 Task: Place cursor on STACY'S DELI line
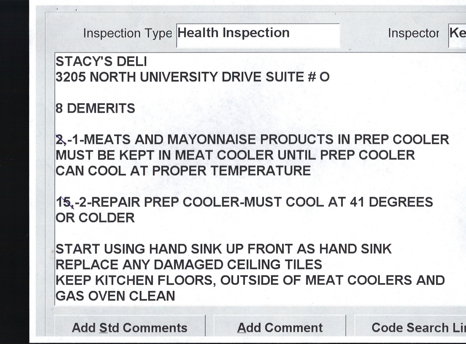[x=101, y=62]
